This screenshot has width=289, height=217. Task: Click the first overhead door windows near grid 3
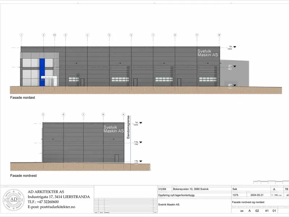tap(74, 79)
